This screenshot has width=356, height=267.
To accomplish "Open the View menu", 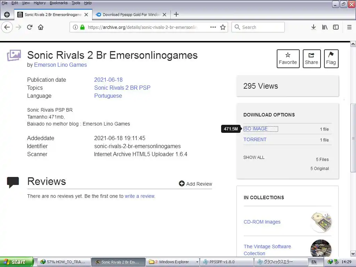I will click(26, 3).
